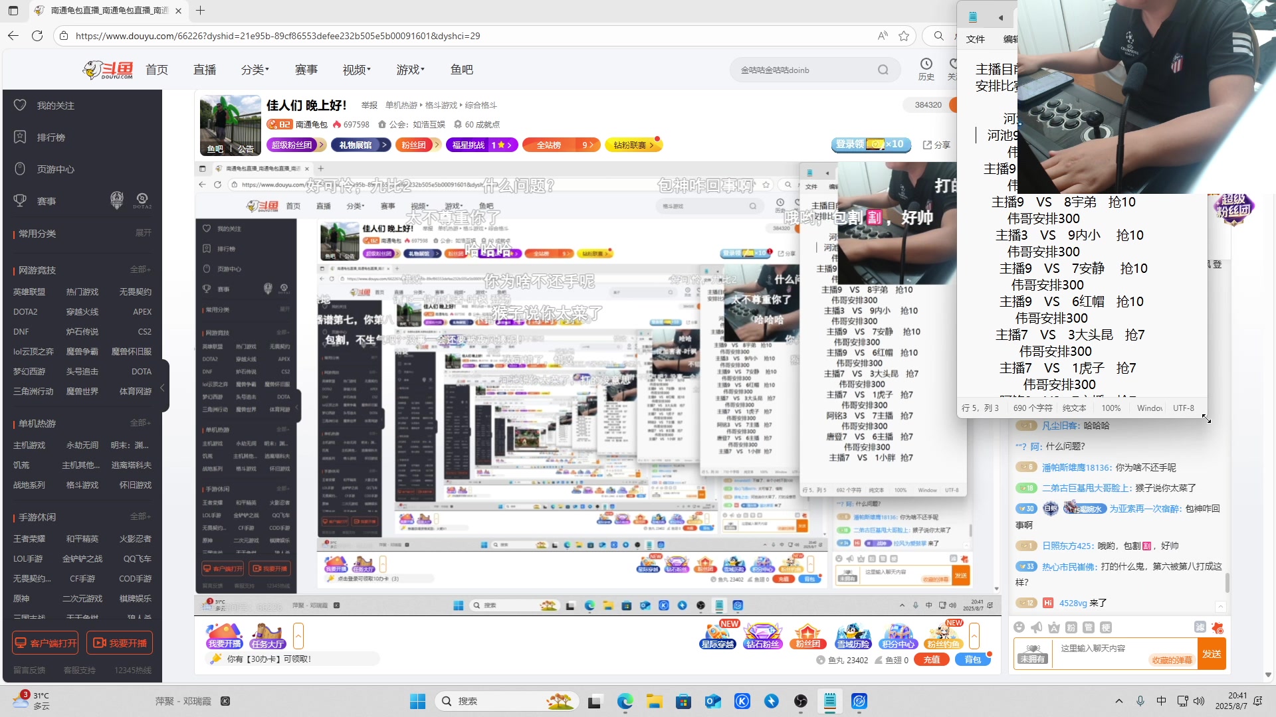Show all 单机热游 with 全部+
1276x717 pixels.
(141, 423)
